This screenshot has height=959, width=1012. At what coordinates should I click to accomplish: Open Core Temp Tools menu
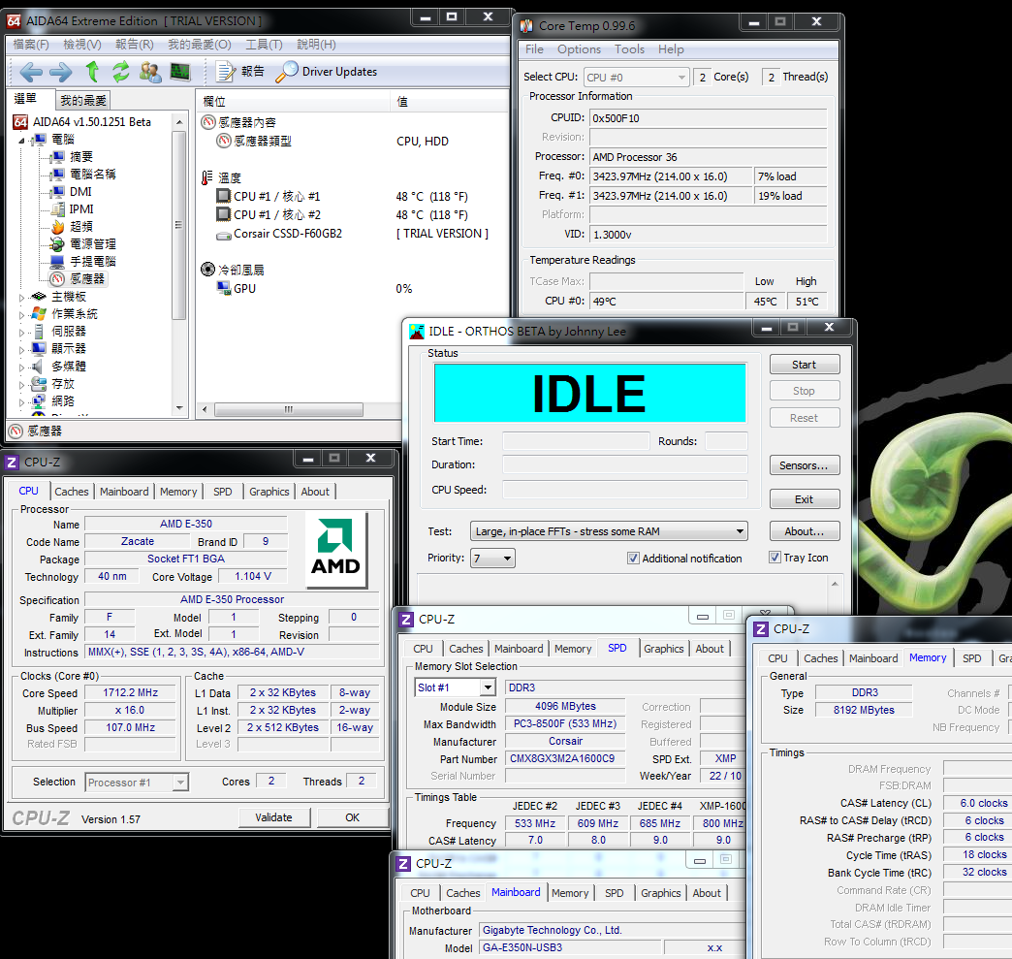point(629,49)
